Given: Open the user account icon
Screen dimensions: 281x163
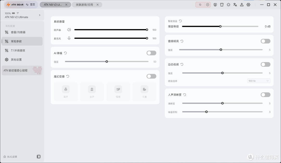Looking at the screenshot, I should click(x=242, y=5).
